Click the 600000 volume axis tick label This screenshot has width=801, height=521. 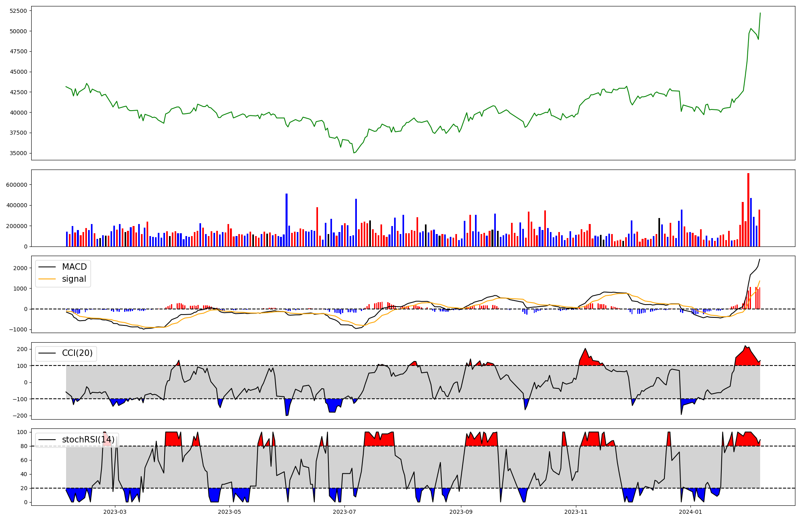(x=16, y=185)
